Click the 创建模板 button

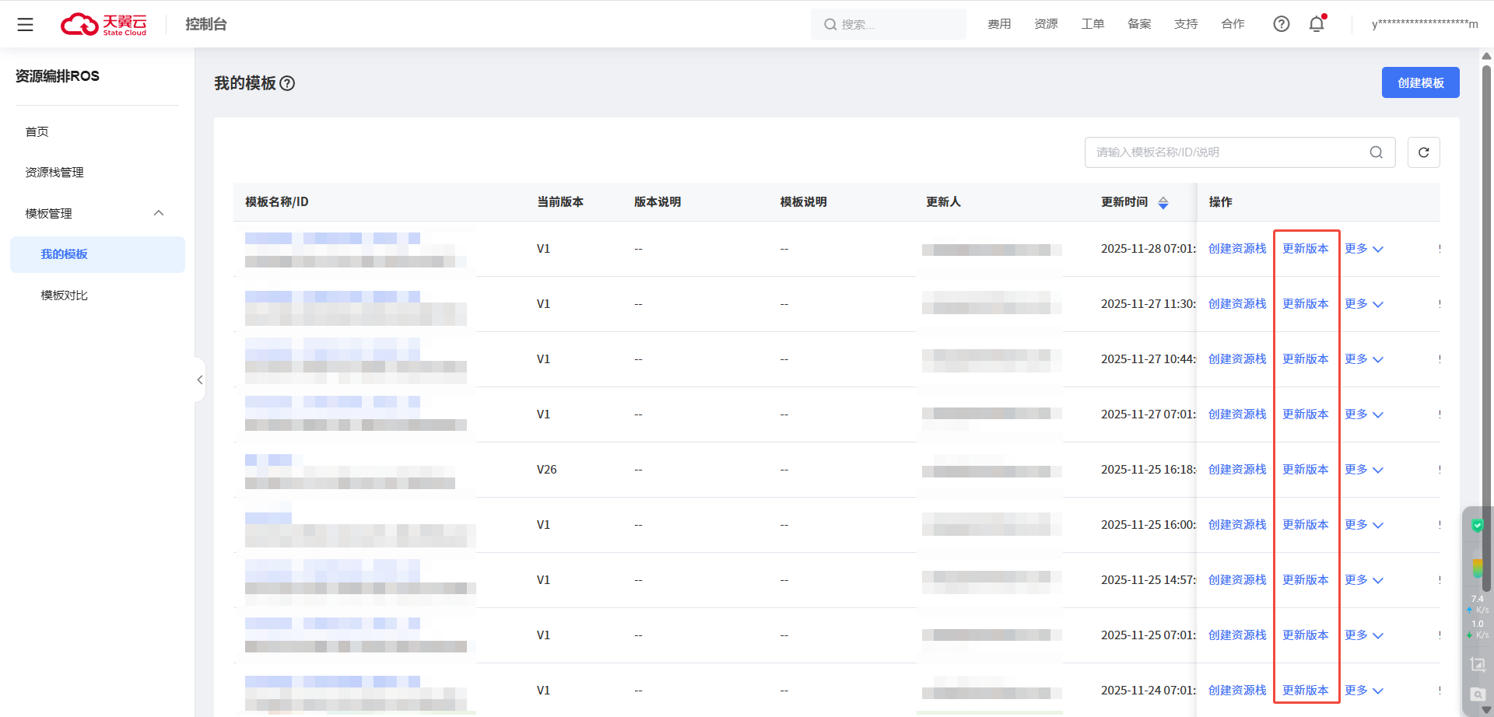(x=1420, y=82)
